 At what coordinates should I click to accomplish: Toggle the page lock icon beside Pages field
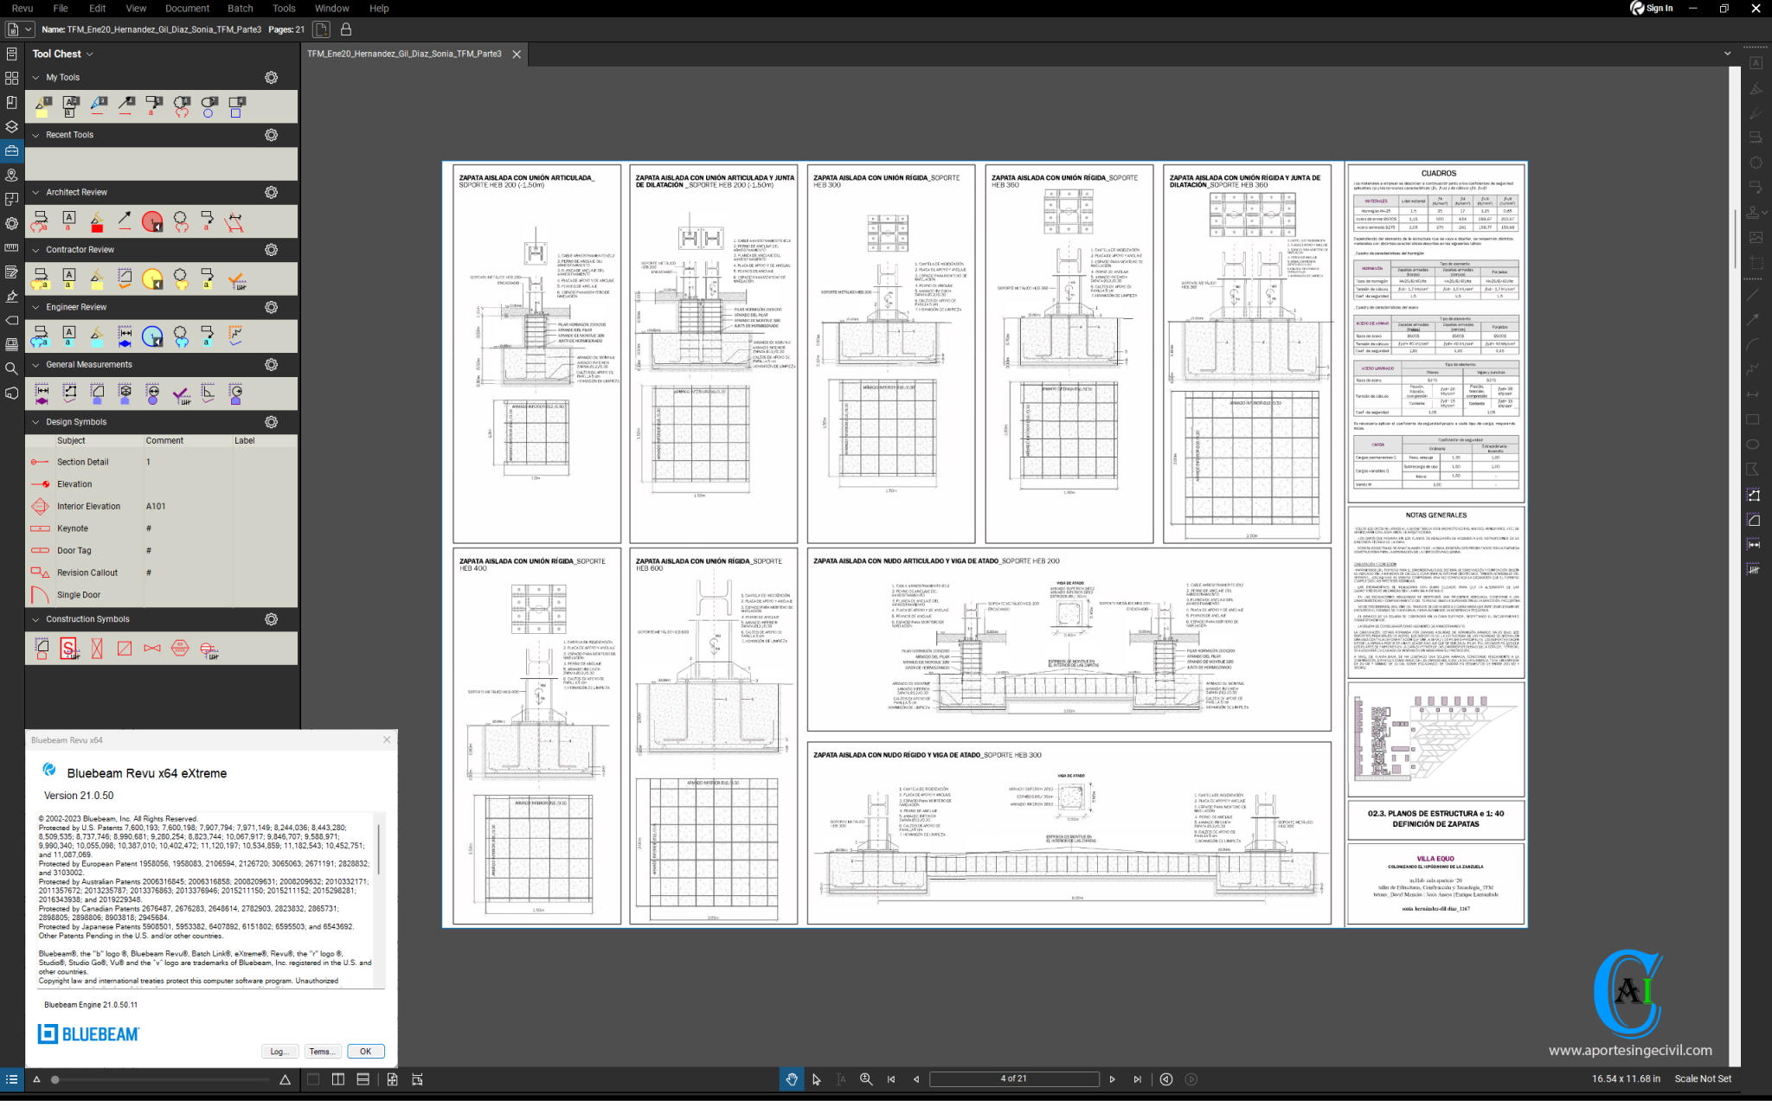click(x=344, y=29)
